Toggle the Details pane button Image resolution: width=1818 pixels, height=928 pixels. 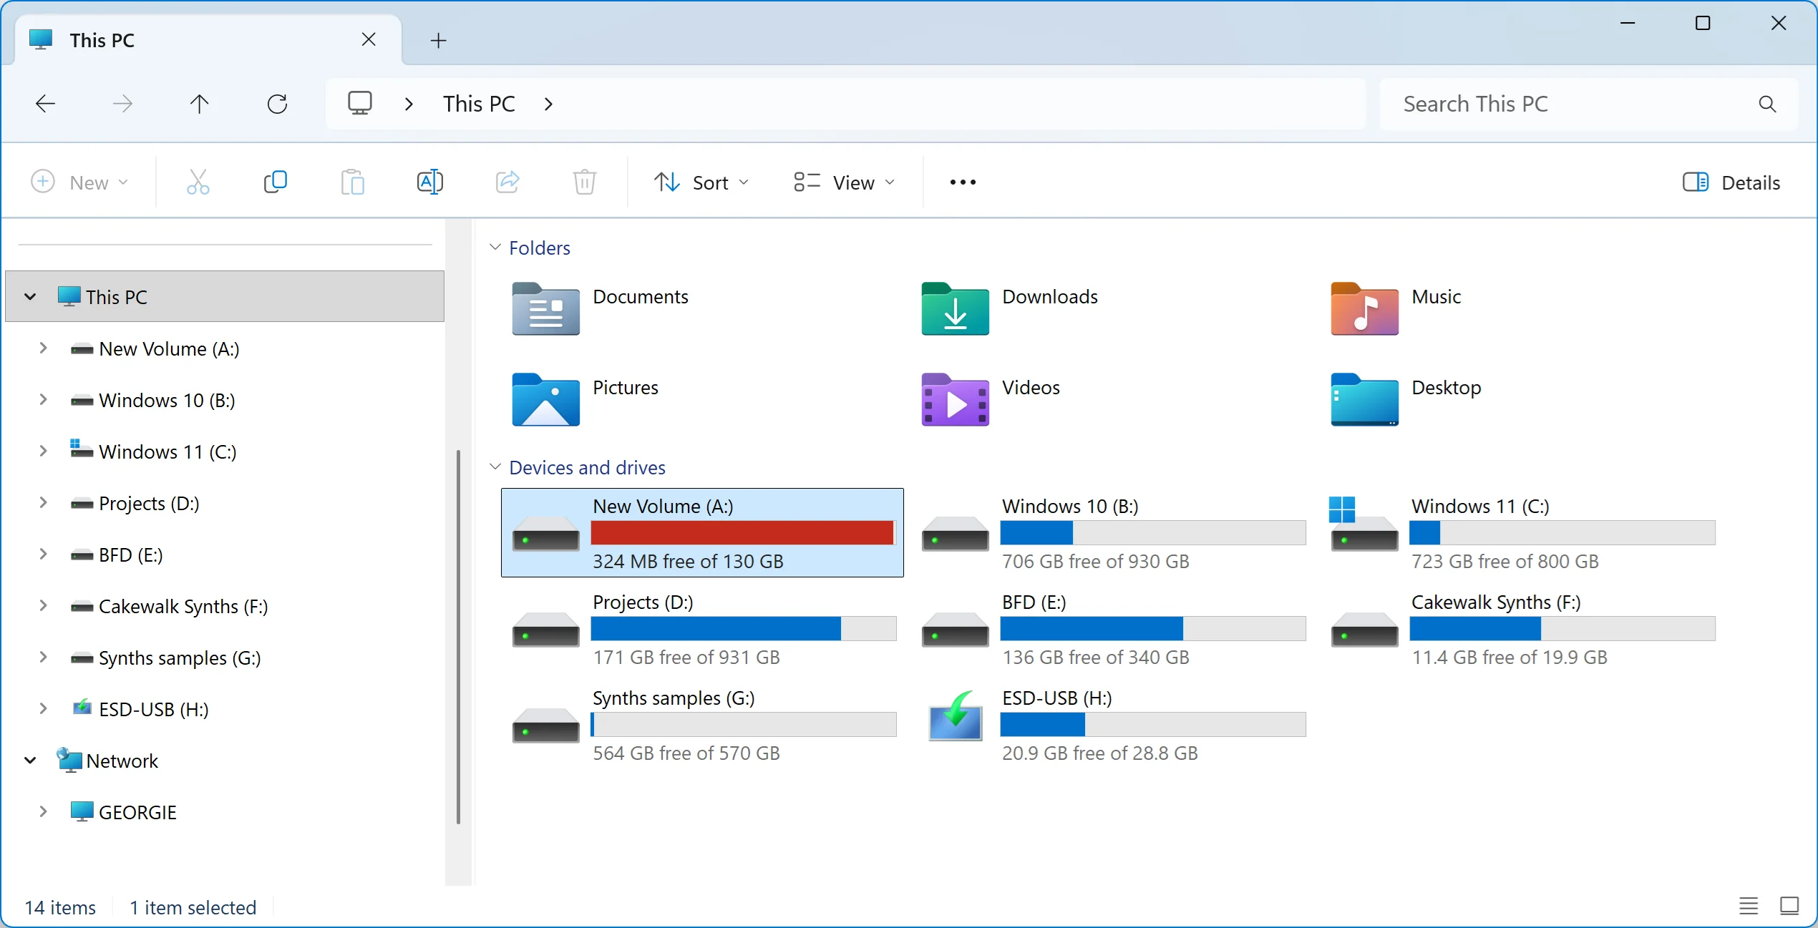[1731, 182]
